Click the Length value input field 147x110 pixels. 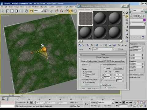tap(138, 47)
